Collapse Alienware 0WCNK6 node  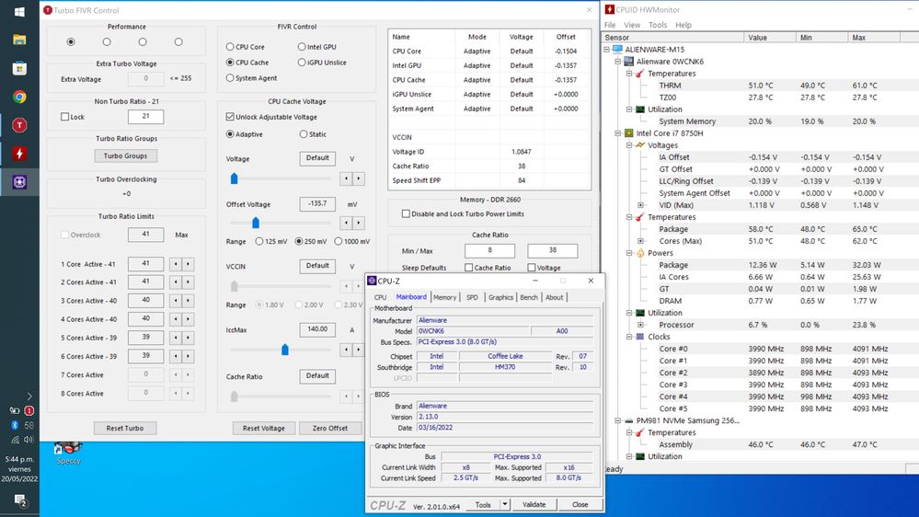(x=618, y=62)
